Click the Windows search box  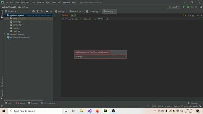pyautogui.click(x=35, y=111)
